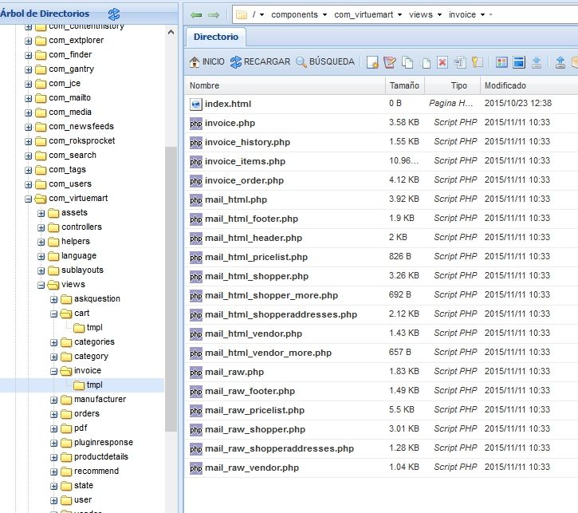Click the move (blank page) toolbar icon
This screenshot has height=513, width=578.
point(426,63)
